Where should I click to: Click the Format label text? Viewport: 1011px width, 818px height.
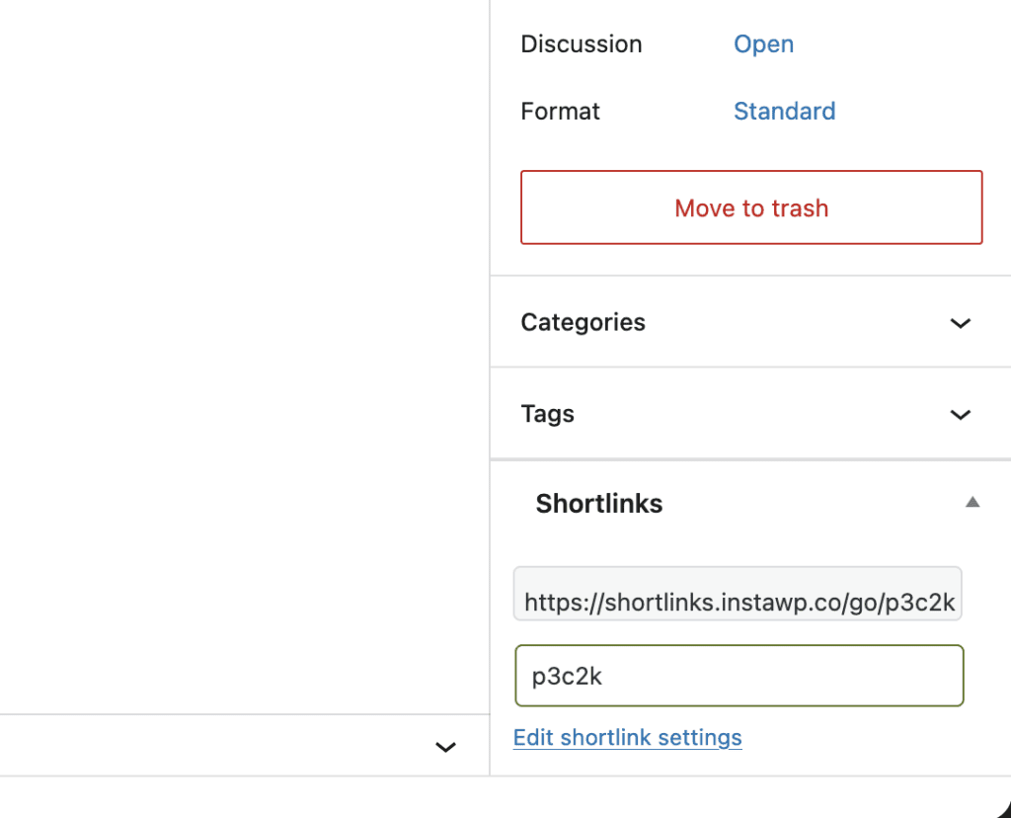(560, 111)
